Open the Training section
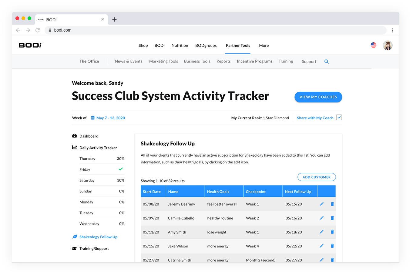 [x=286, y=61]
